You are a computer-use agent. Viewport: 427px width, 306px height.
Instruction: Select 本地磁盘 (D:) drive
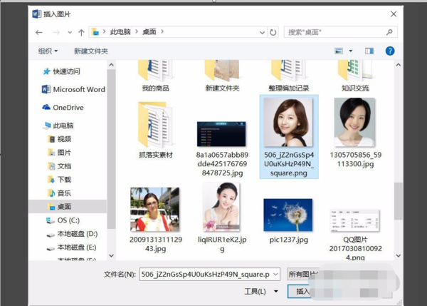(x=72, y=234)
